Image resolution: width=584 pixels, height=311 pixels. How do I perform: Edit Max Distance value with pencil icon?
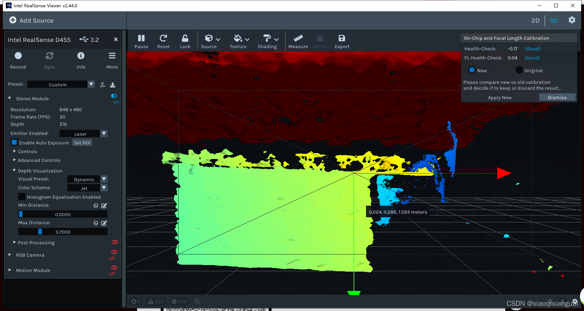pos(104,223)
